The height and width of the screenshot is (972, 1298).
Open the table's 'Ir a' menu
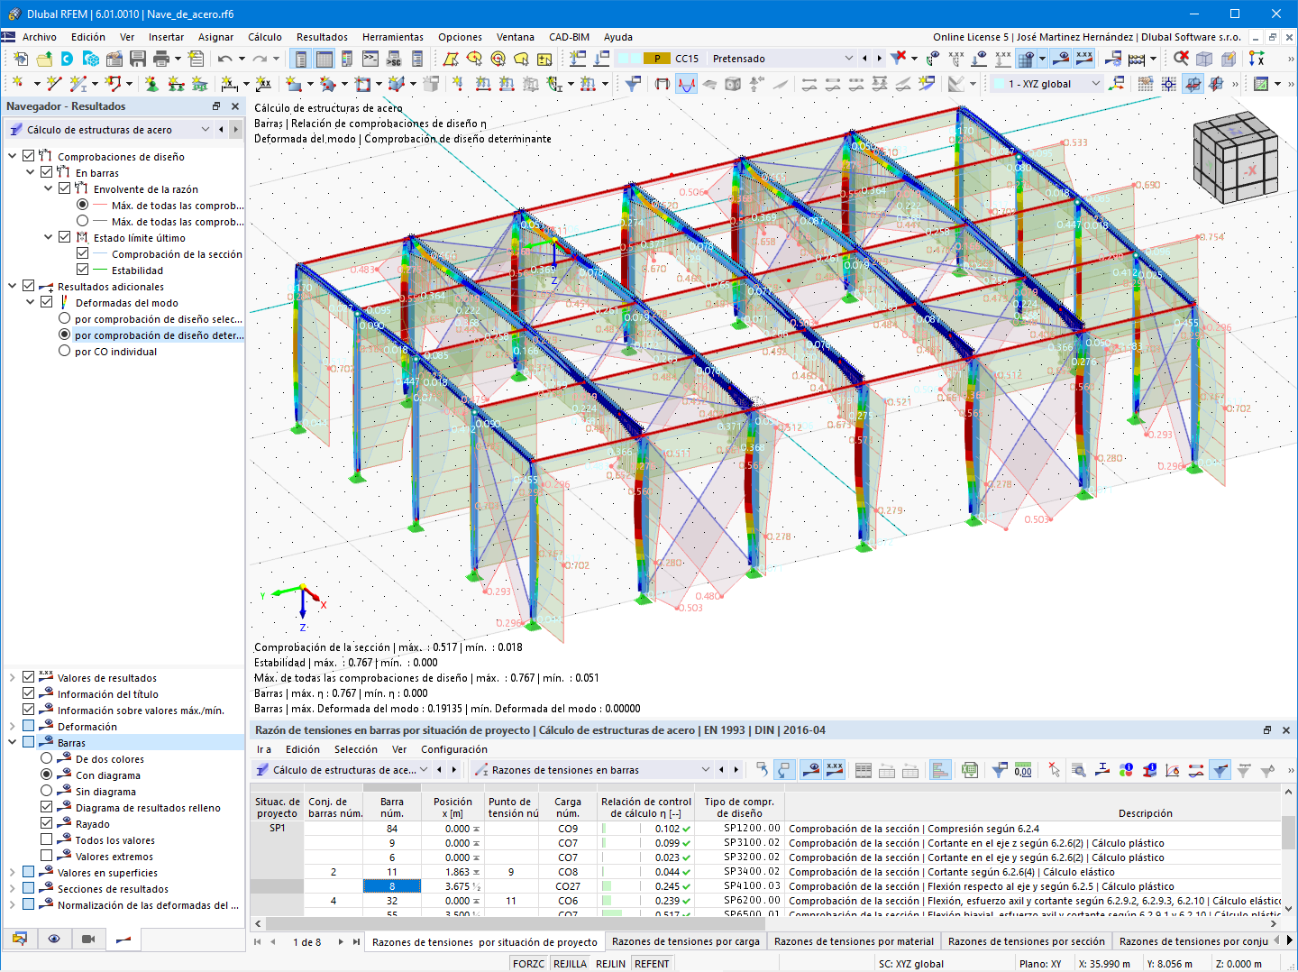(264, 749)
